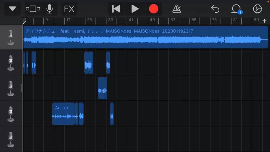Select the small clip near bar 34 on track four
Viewport: 270px width, 152px height.
coord(112,113)
